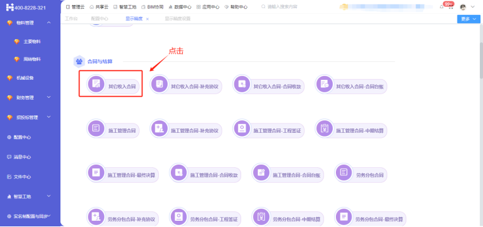
Task: Open 其它收入合同-合同台账 module icon
Action: (324, 84)
